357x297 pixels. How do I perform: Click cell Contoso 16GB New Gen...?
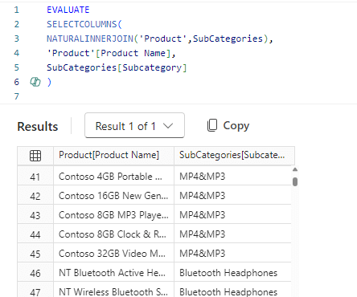tap(113, 196)
